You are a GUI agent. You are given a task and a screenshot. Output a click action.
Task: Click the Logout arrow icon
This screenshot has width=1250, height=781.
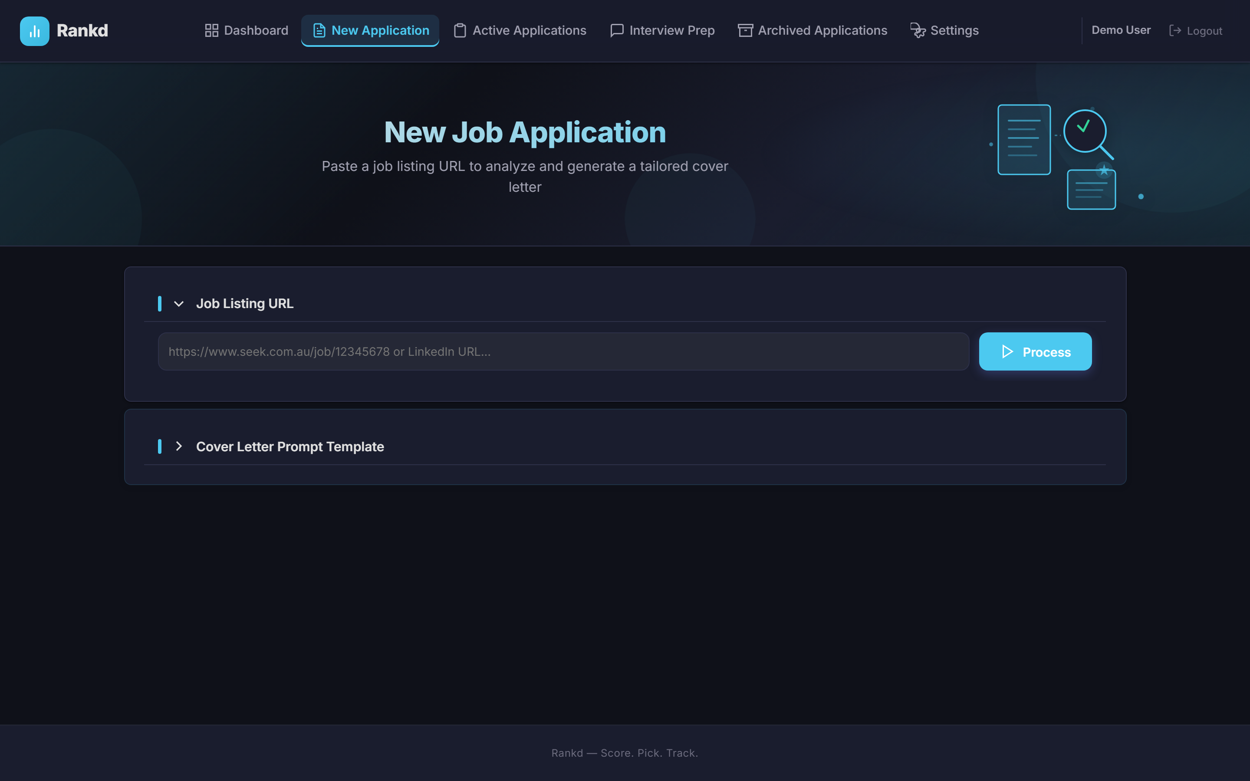[x=1176, y=30]
